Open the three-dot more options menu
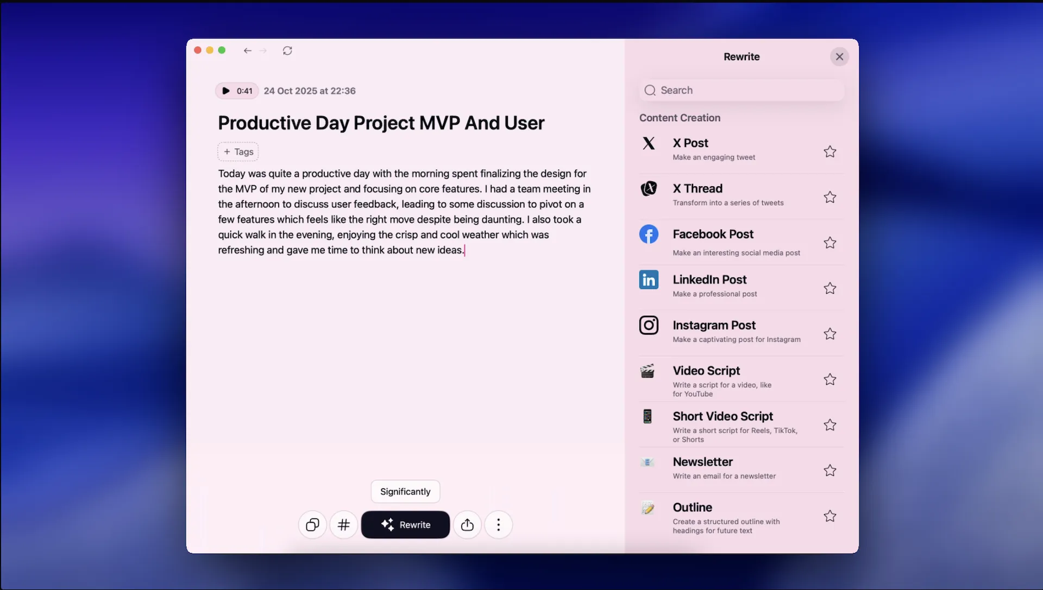1043x590 pixels. click(x=498, y=525)
